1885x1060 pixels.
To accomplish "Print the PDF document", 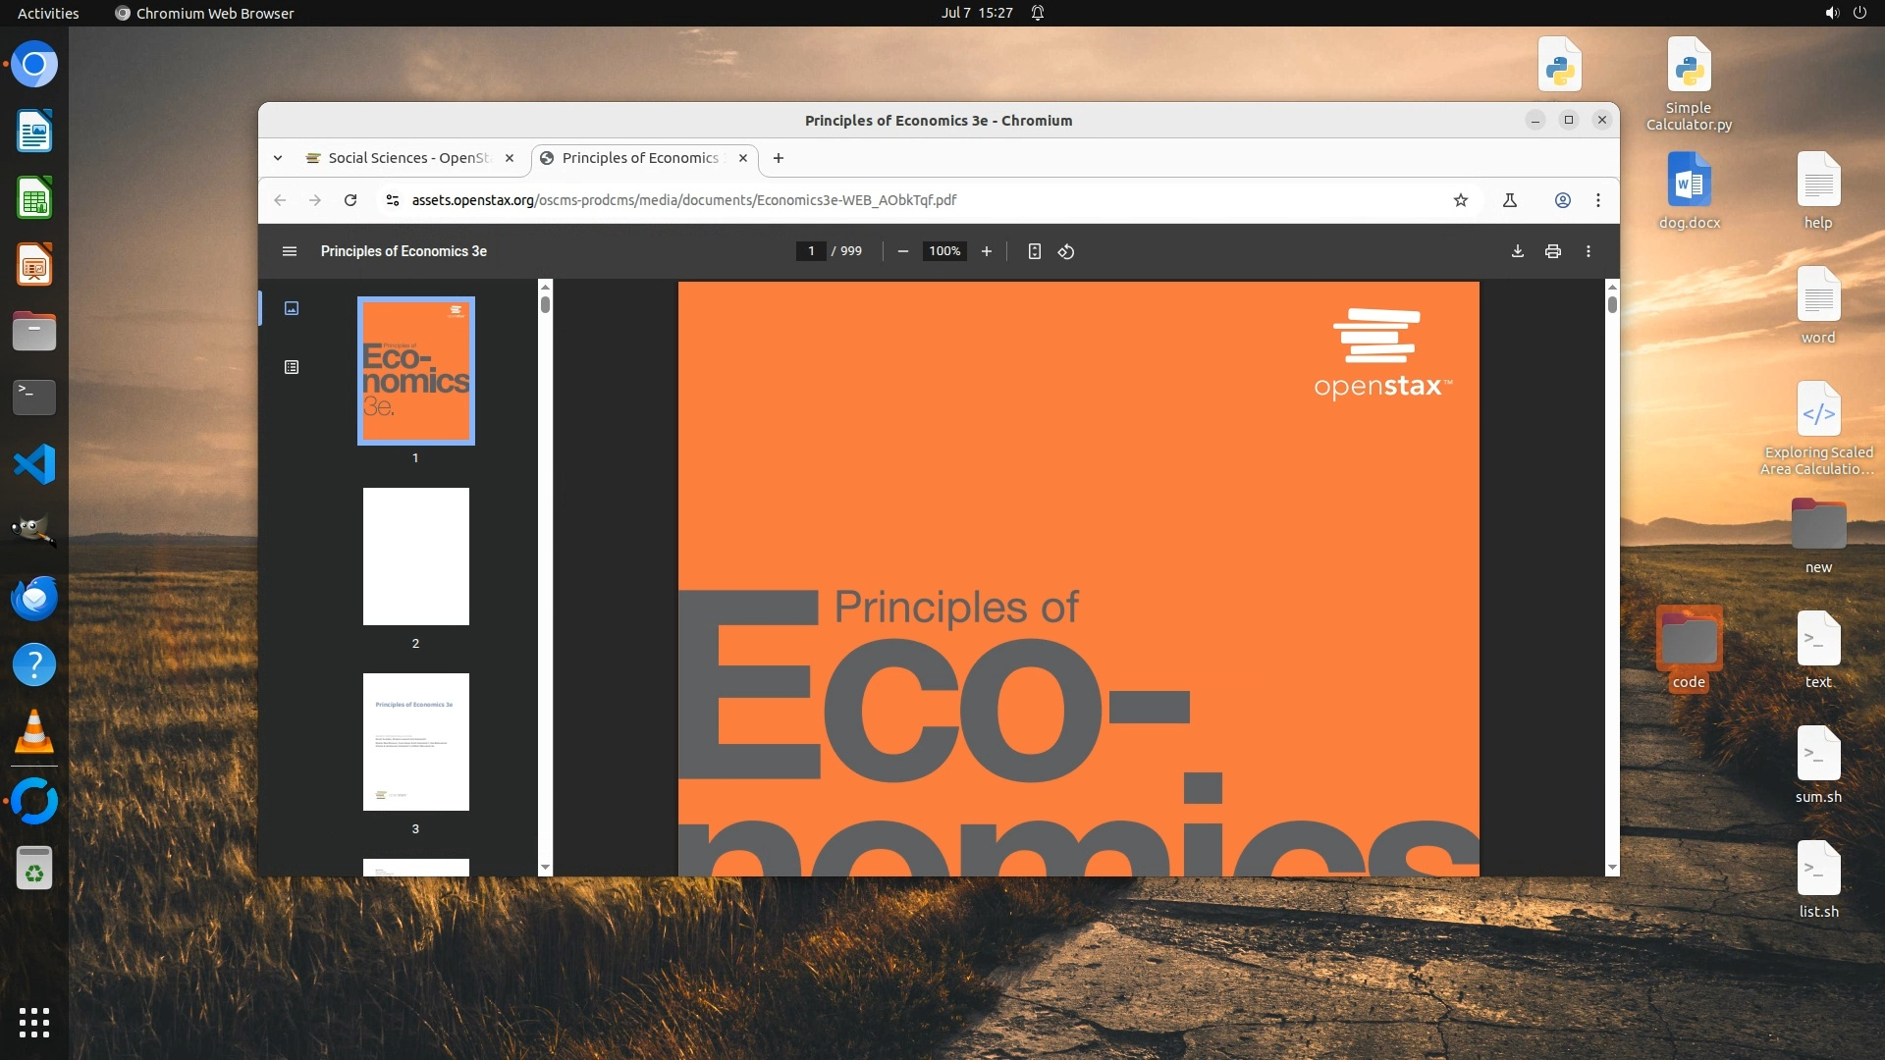I will pyautogui.click(x=1552, y=251).
